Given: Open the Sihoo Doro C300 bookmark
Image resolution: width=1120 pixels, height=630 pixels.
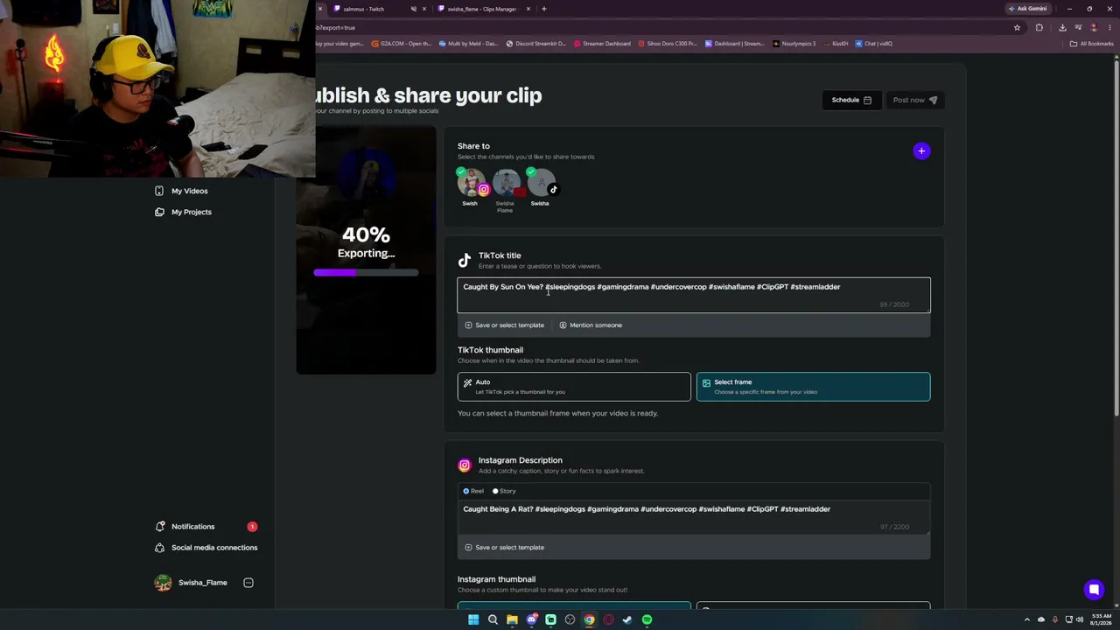Looking at the screenshot, I should point(668,44).
